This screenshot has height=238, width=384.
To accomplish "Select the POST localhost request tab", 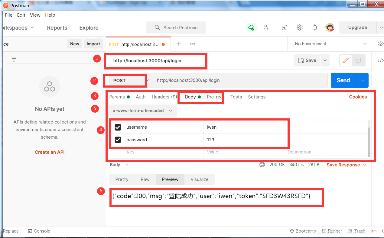I will click(138, 44).
